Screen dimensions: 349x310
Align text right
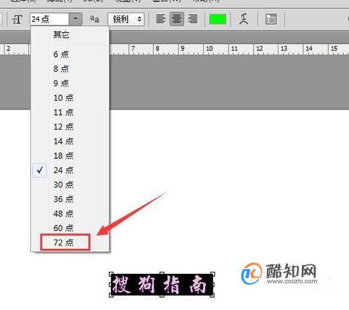coord(193,19)
